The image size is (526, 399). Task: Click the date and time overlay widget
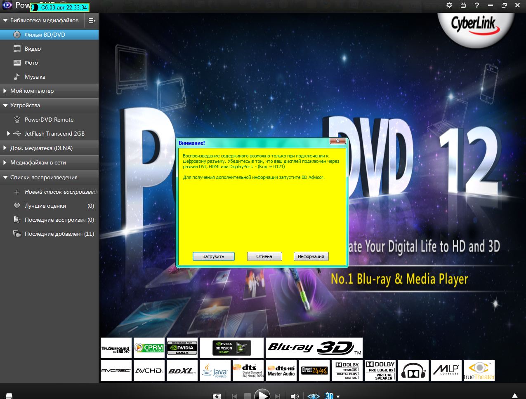tap(60, 7)
